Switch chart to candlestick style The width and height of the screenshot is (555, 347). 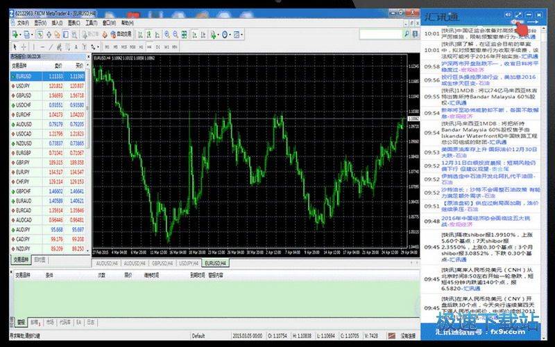point(149,35)
